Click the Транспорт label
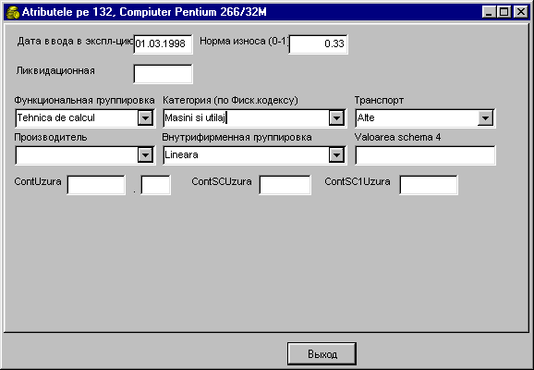Screen dimensions: 534x370 379,101
